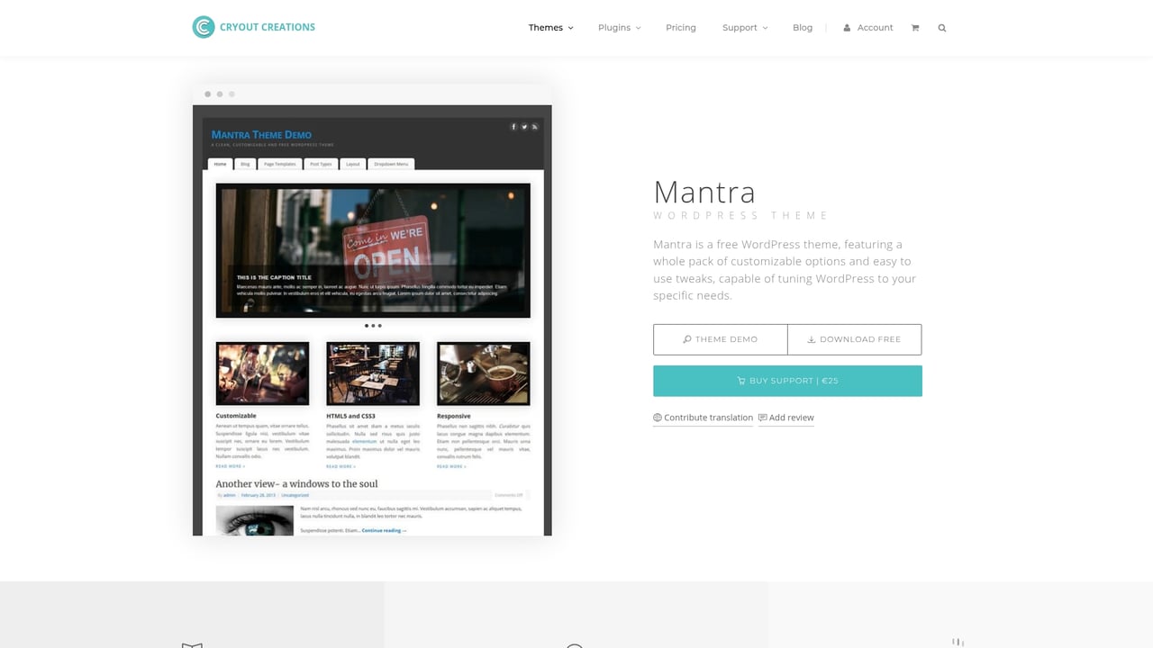1153x648 pixels.
Task: Open search with the magnifier icon
Action: pyautogui.click(x=941, y=28)
